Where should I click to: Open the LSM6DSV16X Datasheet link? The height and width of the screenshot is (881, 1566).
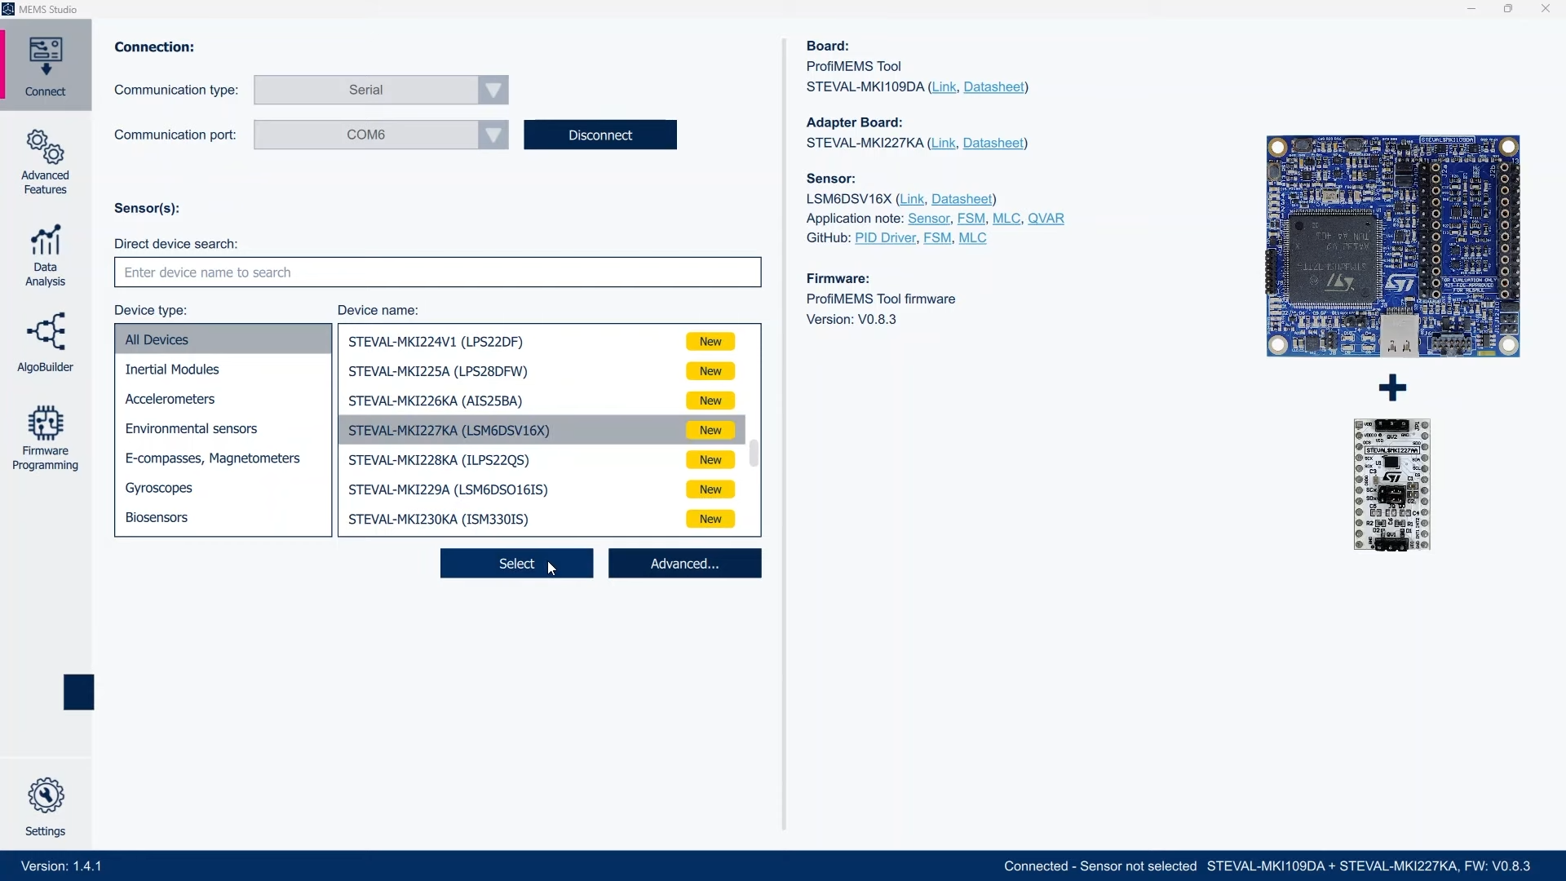click(x=963, y=198)
